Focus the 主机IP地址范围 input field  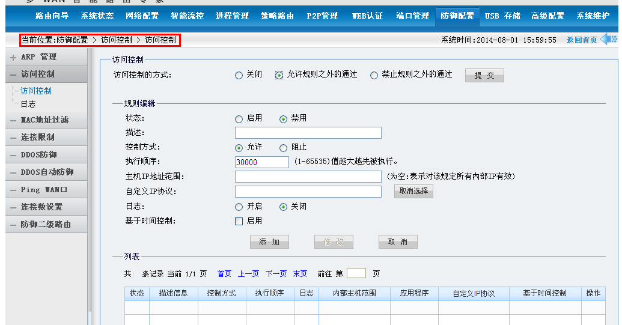tap(308, 177)
